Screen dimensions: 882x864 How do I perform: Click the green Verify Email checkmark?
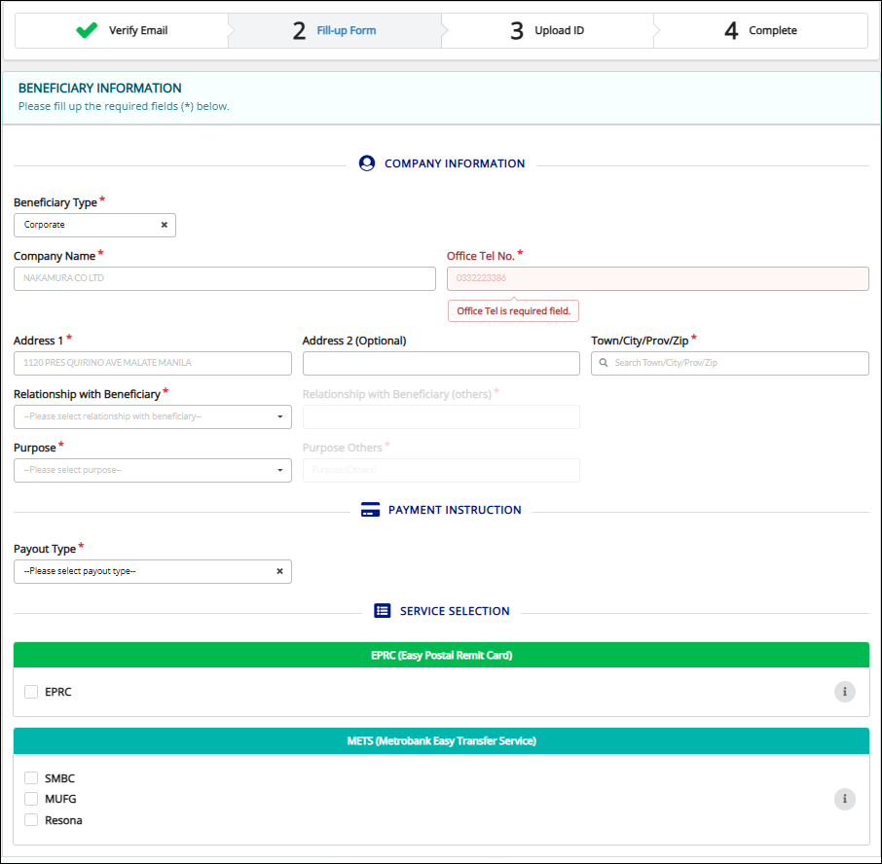click(x=87, y=30)
